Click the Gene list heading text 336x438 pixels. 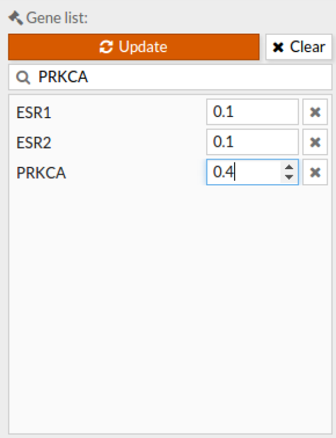coord(57,18)
